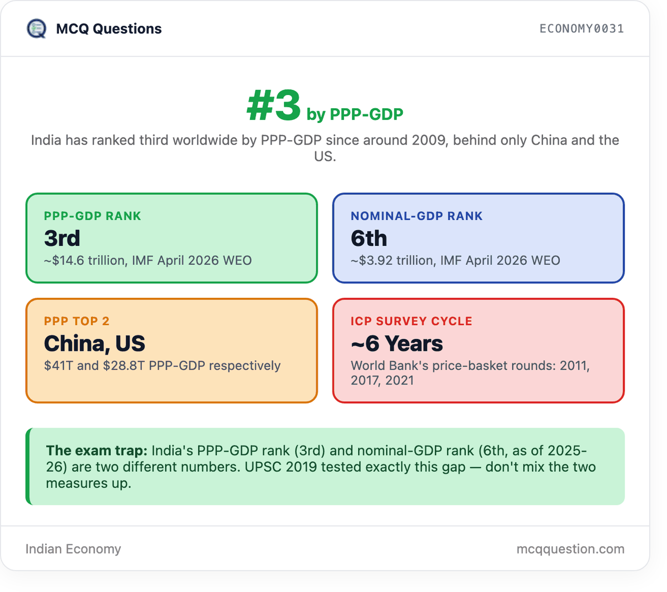Open the MCQ Questions title text

(x=109, y=29)
